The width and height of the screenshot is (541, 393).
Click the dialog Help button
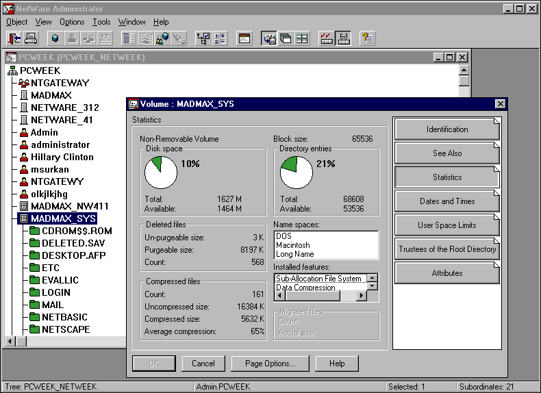337,364
